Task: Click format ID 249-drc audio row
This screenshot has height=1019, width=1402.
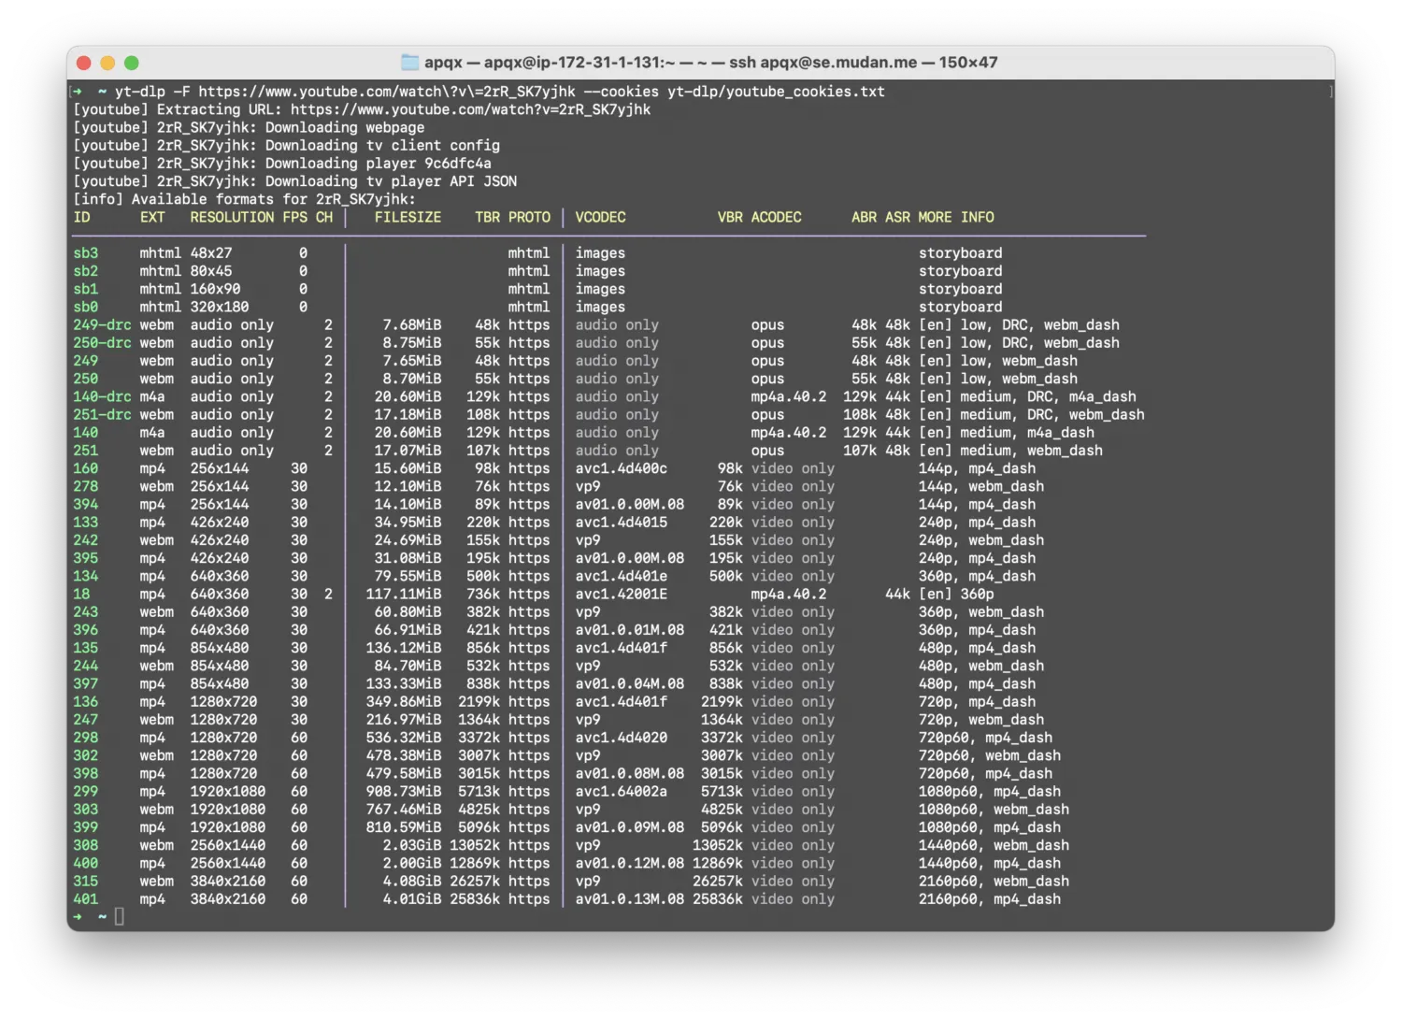Action: (102, 325)
